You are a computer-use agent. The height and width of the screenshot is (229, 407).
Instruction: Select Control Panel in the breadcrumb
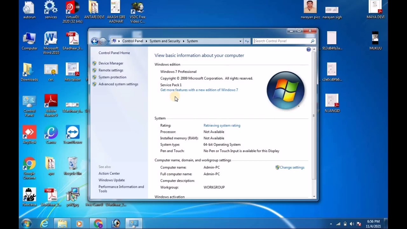(133, 41)
